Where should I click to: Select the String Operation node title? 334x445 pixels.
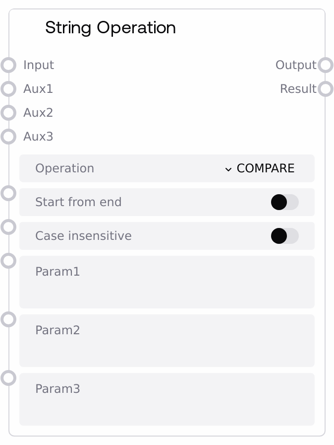(x=110, y=28)
